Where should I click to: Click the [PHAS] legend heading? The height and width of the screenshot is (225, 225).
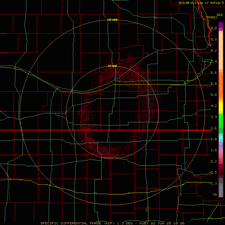tap(211, 17)
